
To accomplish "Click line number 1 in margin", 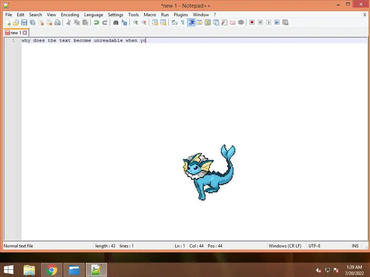I will [13, 40].
